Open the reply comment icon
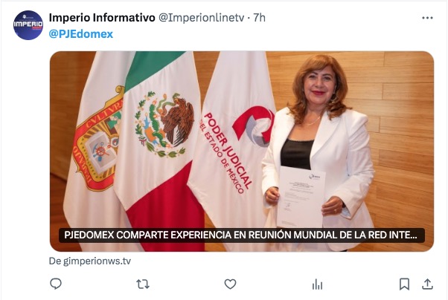 (x=56, y=284)
